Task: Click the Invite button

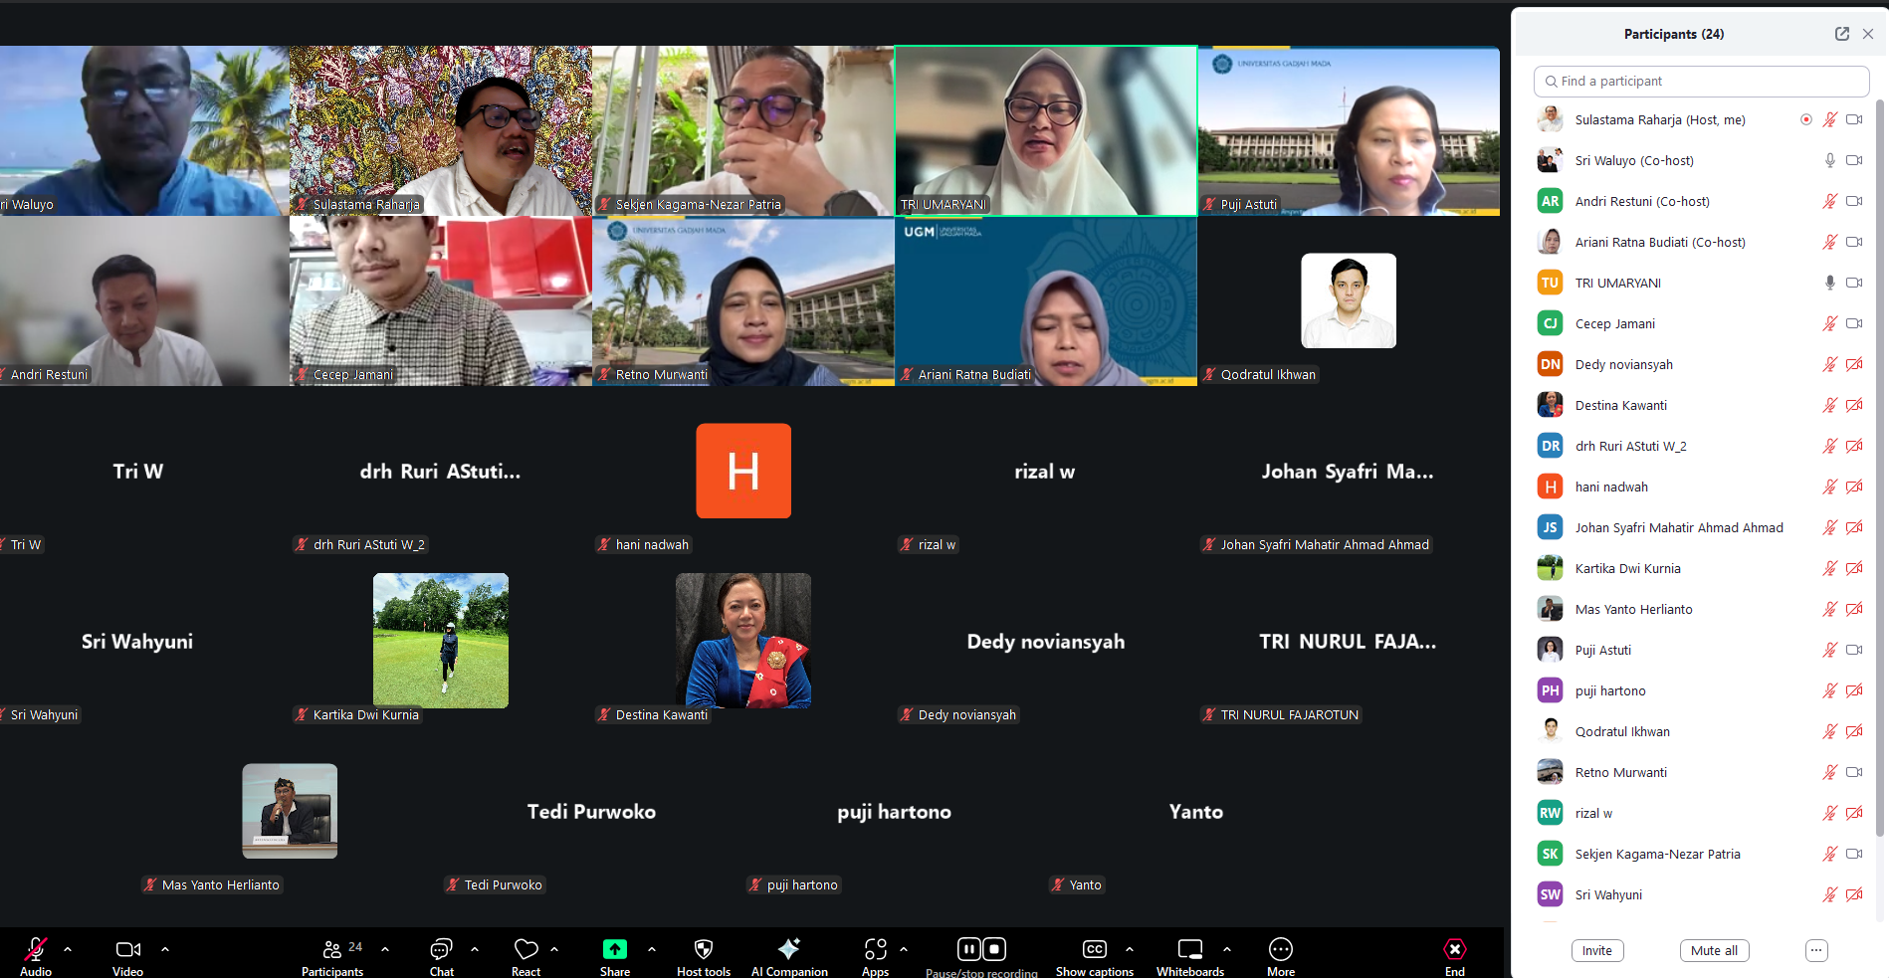Action: 1596,950
